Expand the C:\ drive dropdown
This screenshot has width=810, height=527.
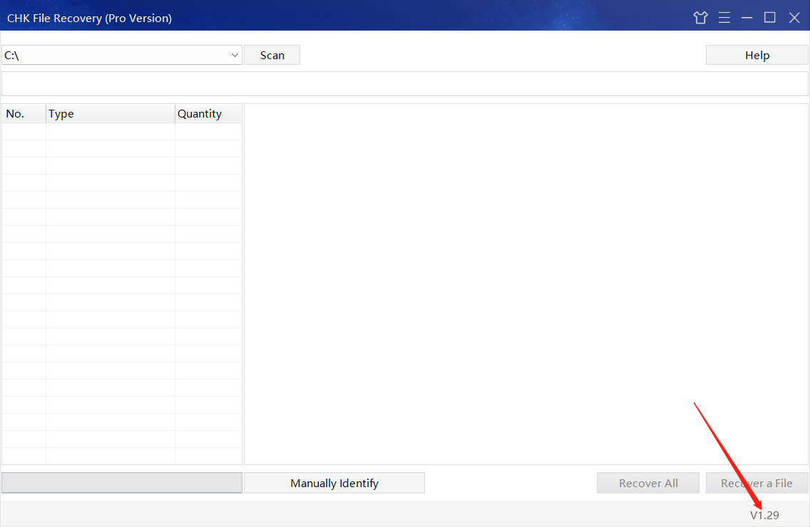click(x=235, y=56)
